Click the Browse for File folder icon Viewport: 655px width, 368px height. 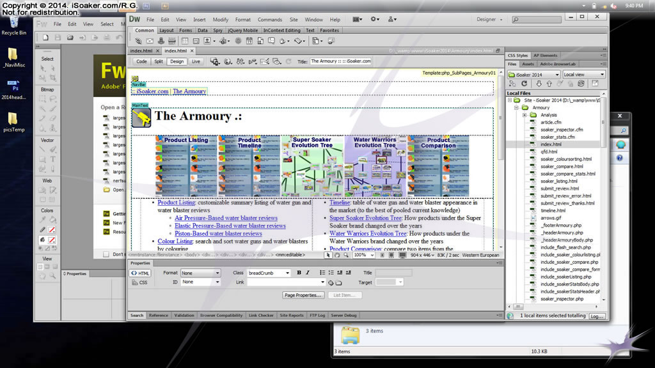(x=339, y=282)
